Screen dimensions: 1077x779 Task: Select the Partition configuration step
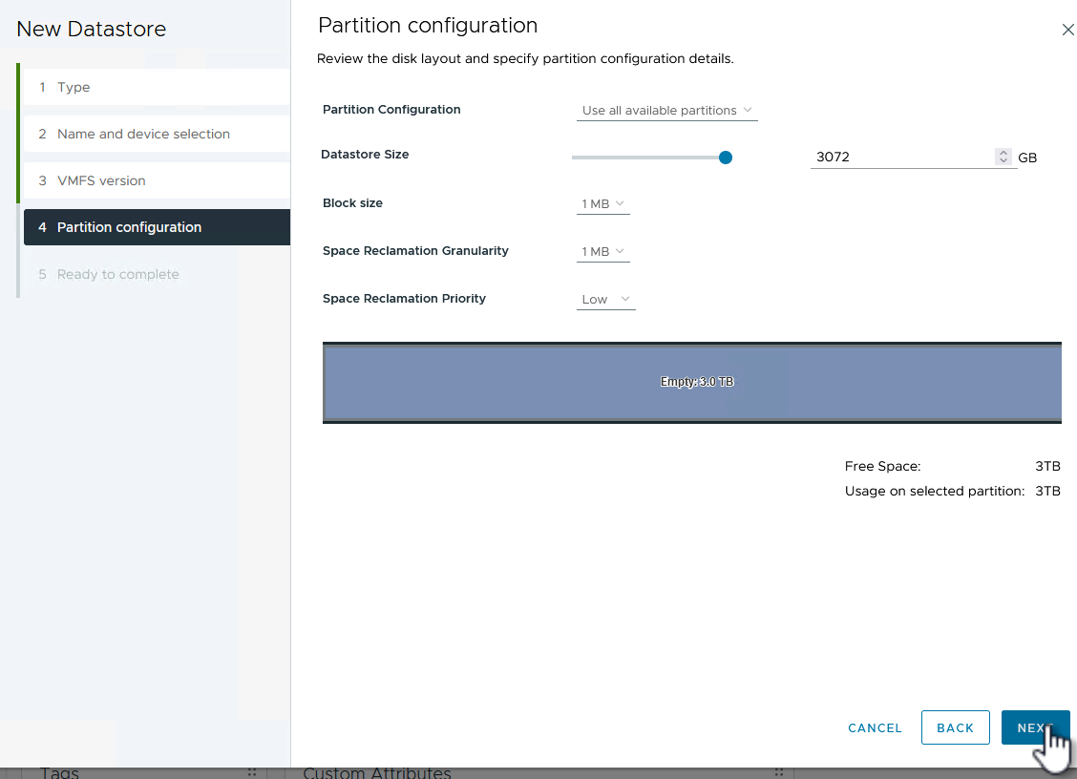[129, 227]
